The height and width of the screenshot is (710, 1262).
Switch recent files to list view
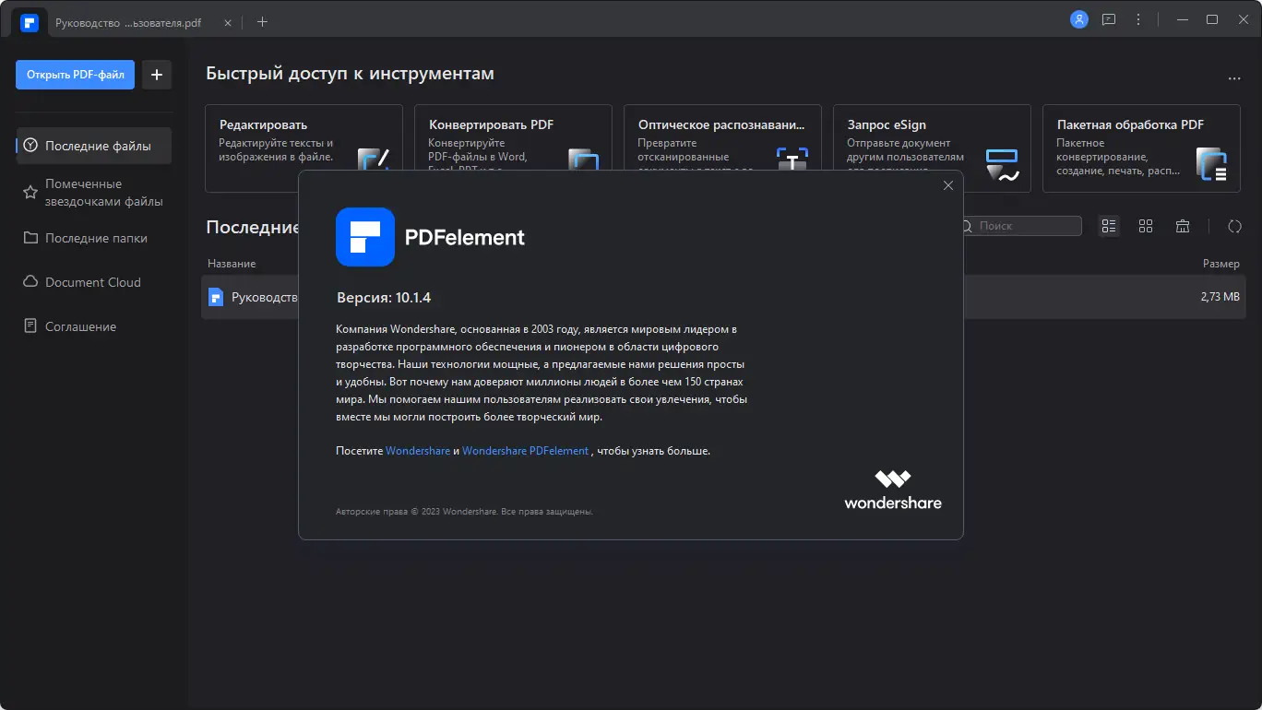1109,226
